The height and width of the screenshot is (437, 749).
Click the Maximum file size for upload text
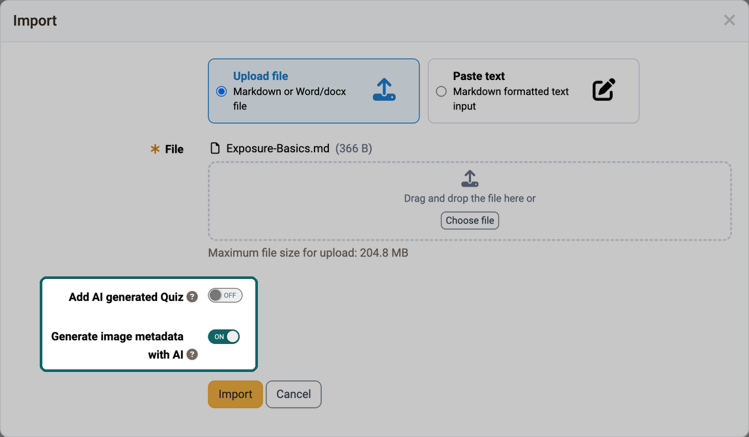click(308, 253)
